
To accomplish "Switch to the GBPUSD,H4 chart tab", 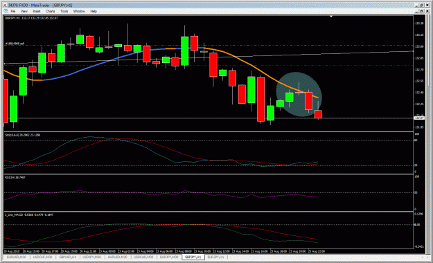I will click(68, 257).
